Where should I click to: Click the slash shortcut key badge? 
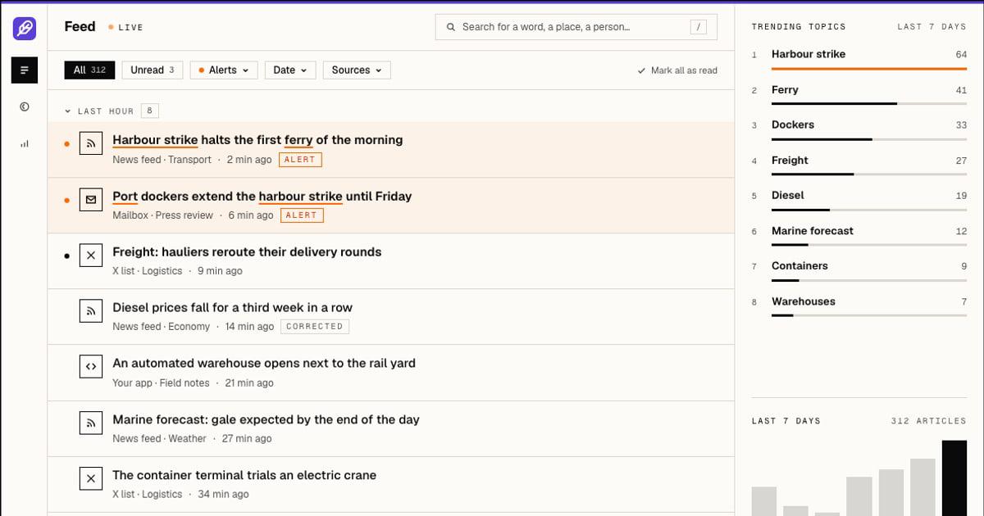tap(699, 27)
